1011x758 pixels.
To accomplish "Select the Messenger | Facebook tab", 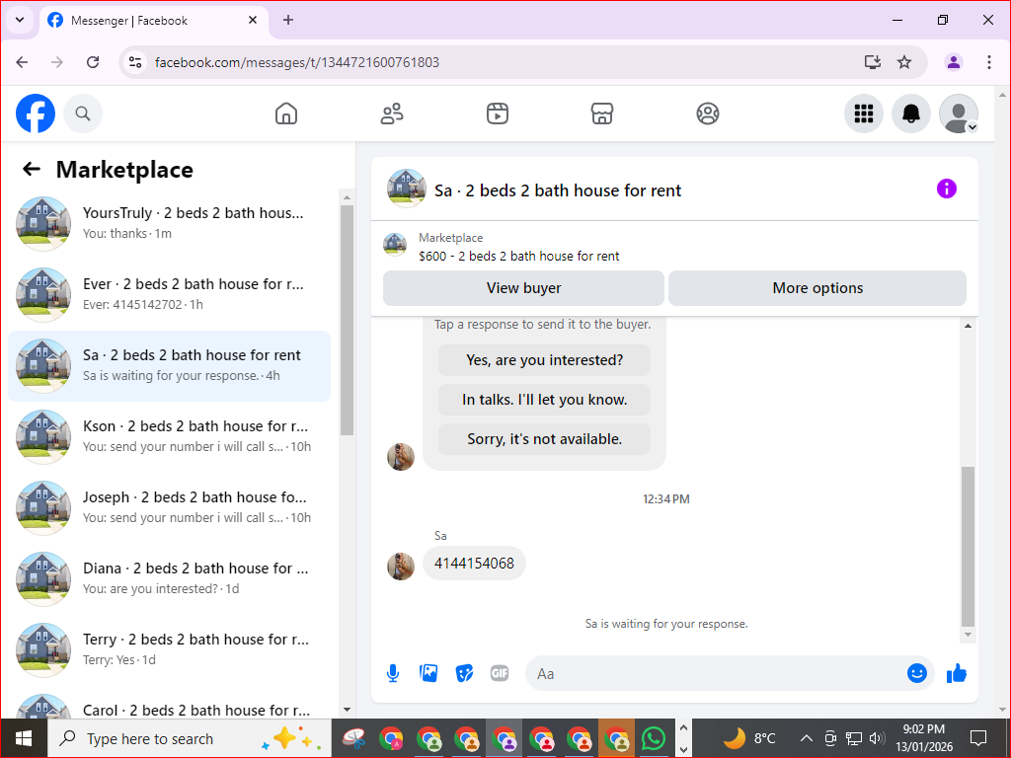I will (x=154, y=21).
